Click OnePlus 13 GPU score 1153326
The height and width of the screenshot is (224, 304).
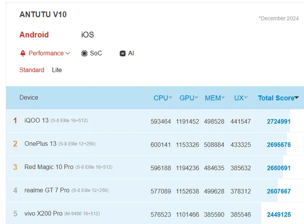[188, 145]
